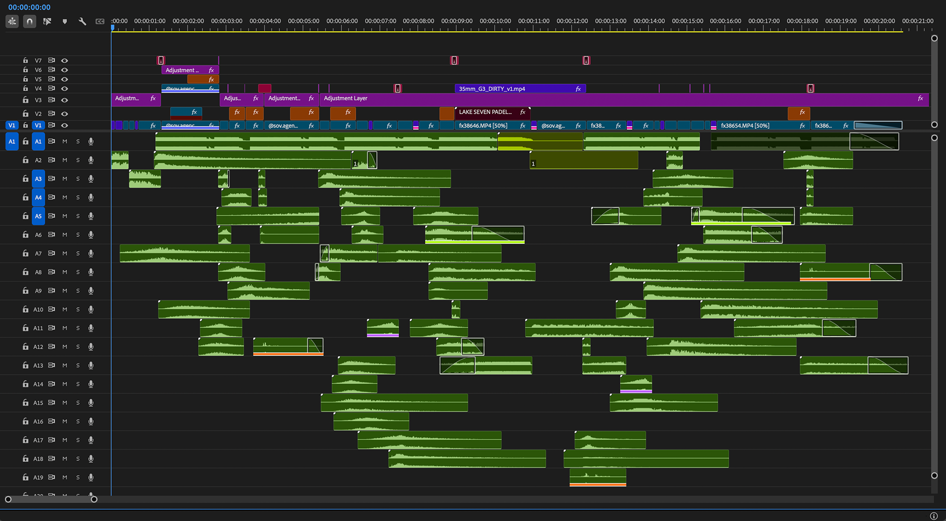
Task: Toggle insert sequences as nests icon
Action: pos(12,21)
